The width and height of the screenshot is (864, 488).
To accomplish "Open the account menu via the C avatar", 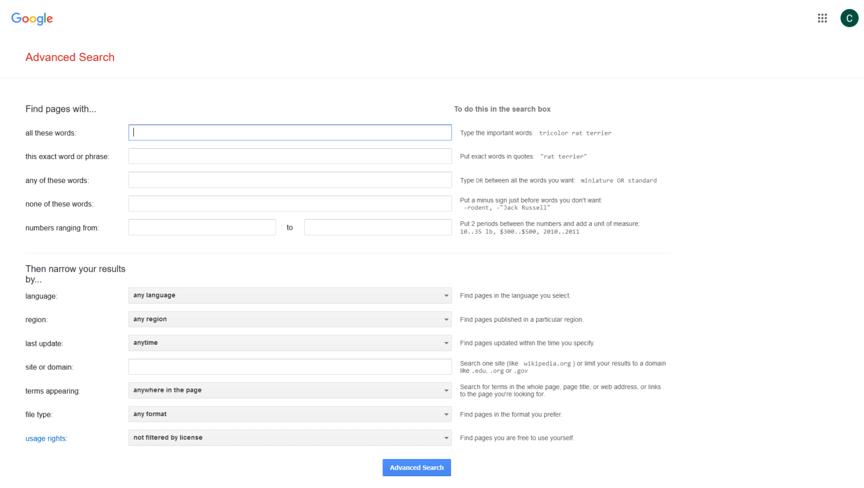I will tap(849, 18).
